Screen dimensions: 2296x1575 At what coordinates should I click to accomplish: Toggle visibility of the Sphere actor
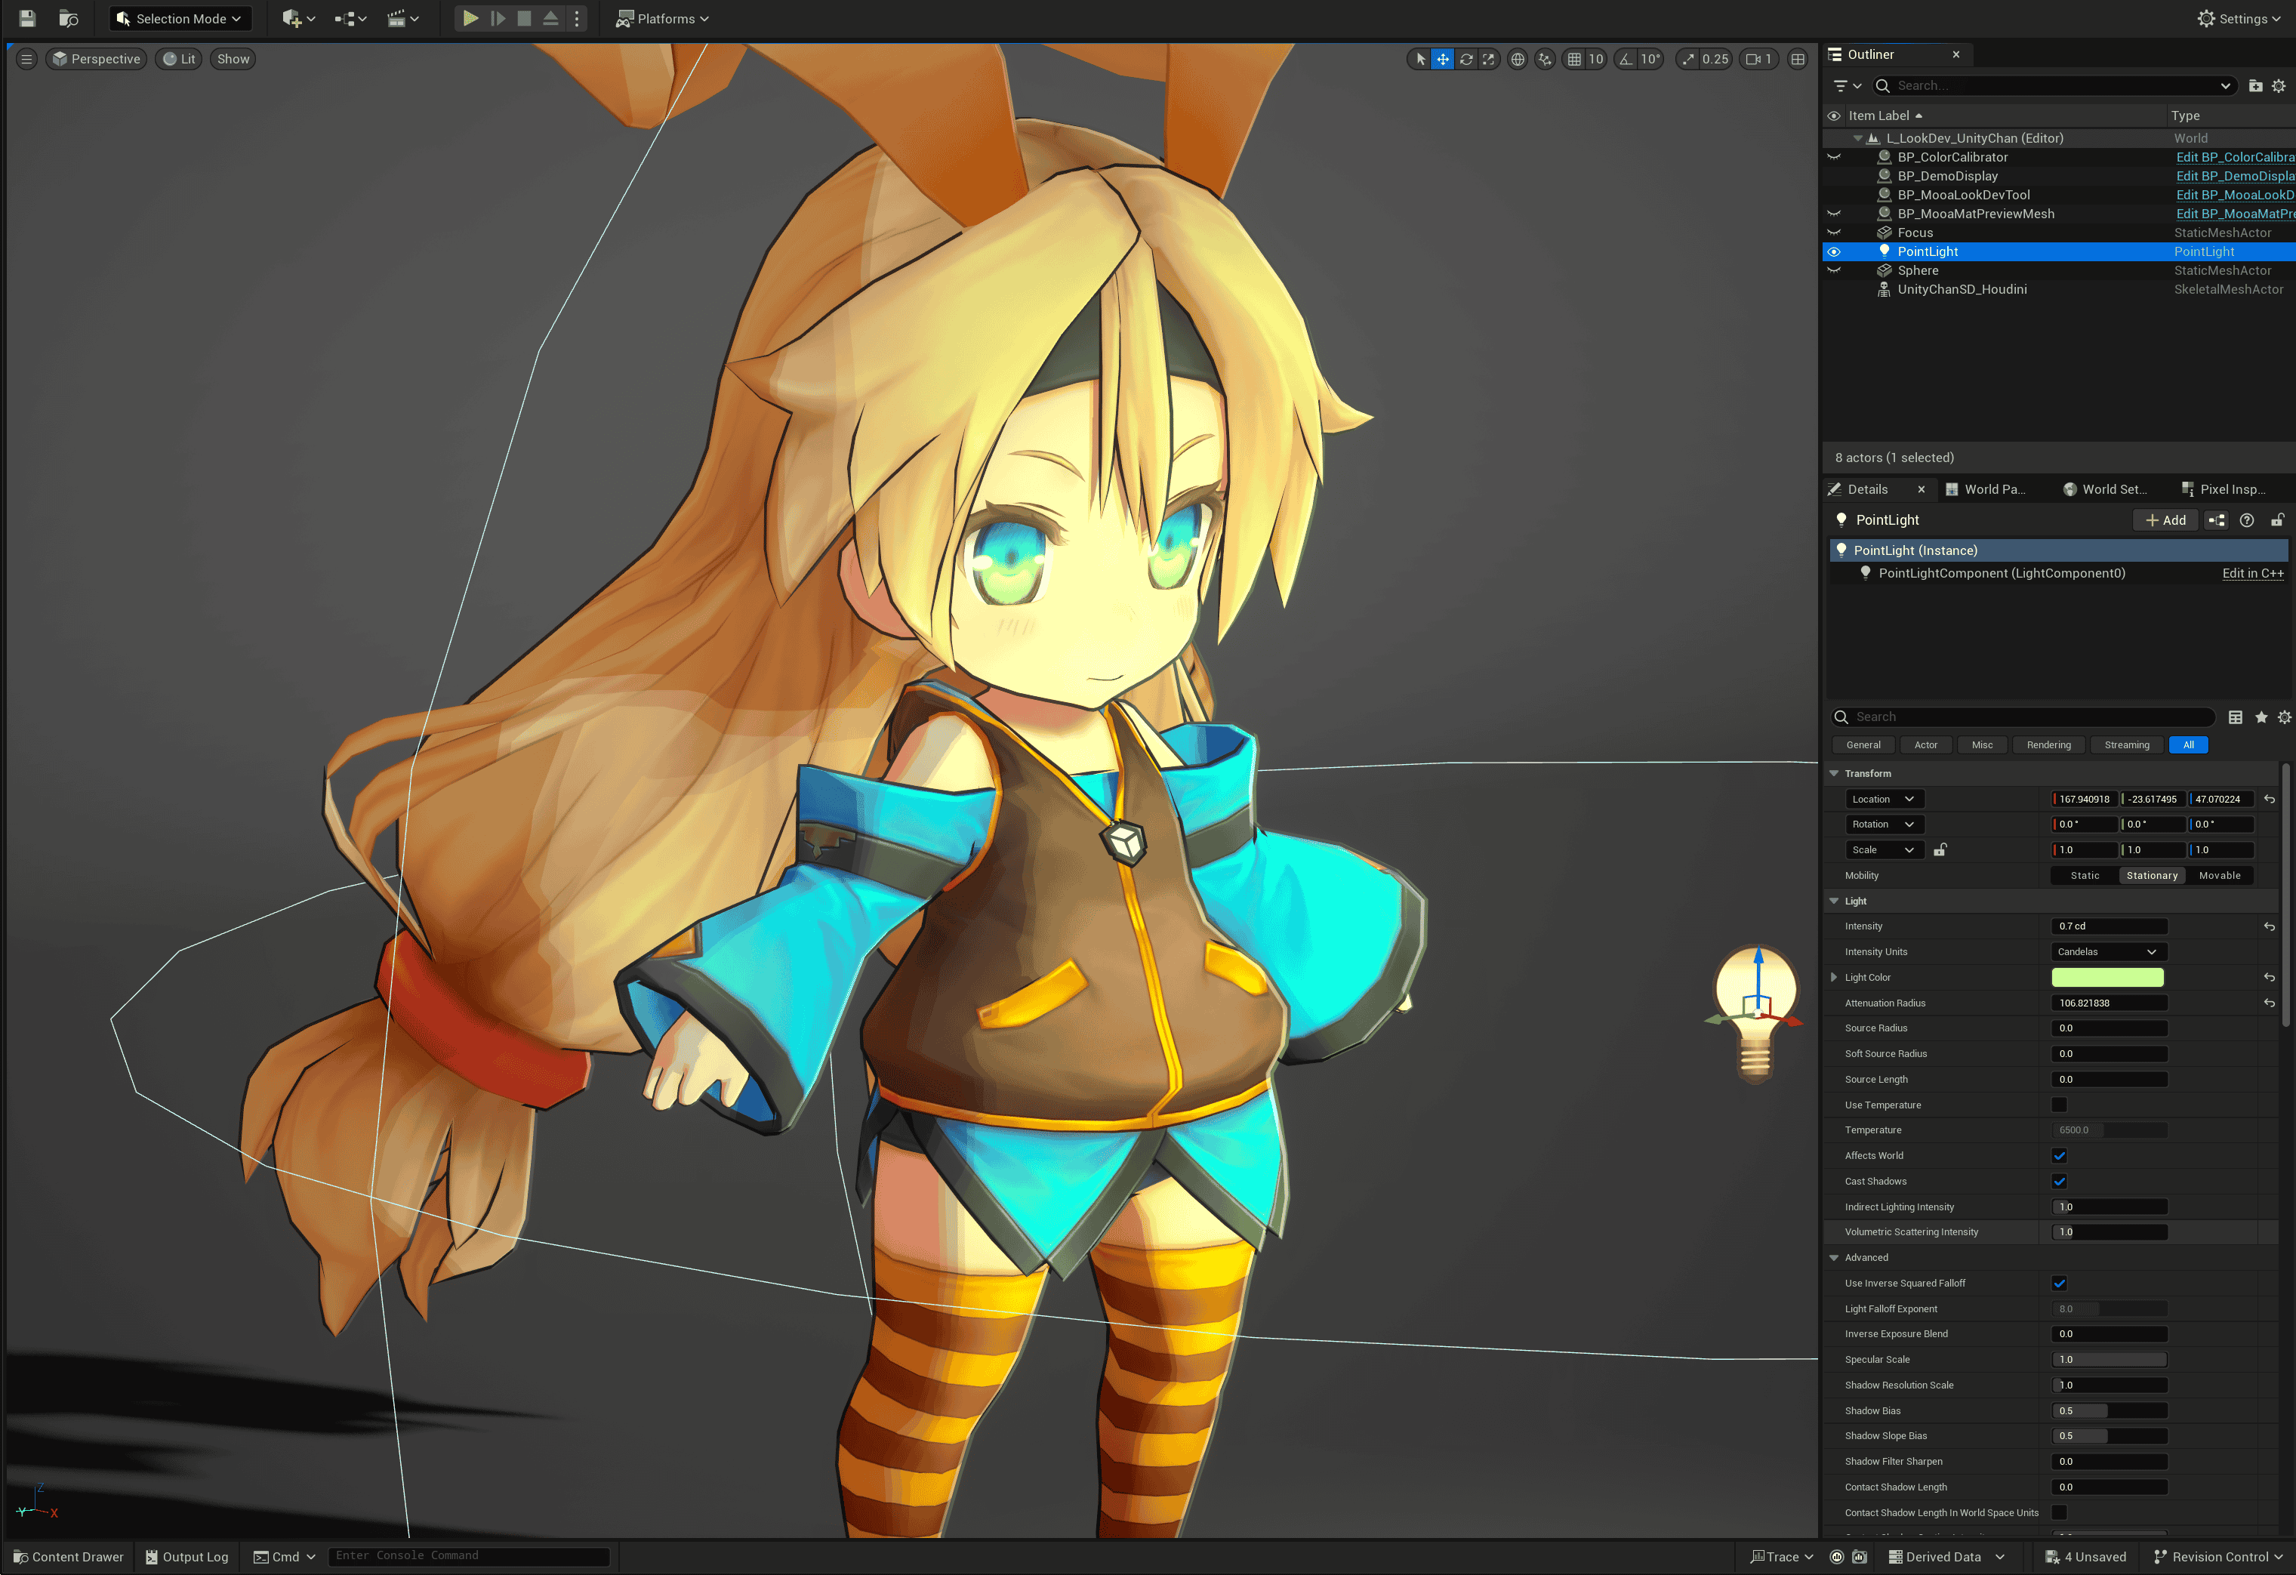(1834, 271)
